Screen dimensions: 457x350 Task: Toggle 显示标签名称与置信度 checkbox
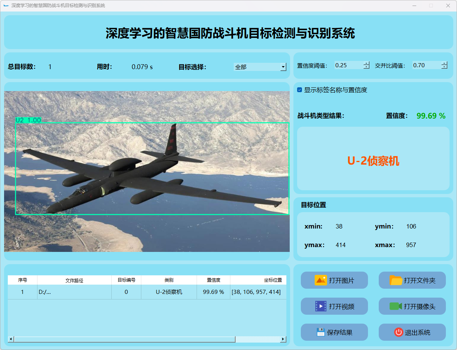point(300,90)
